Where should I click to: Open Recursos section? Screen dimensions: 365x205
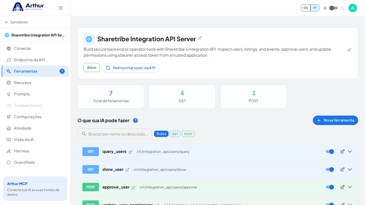pyautogui.click(x=35, y=83)
